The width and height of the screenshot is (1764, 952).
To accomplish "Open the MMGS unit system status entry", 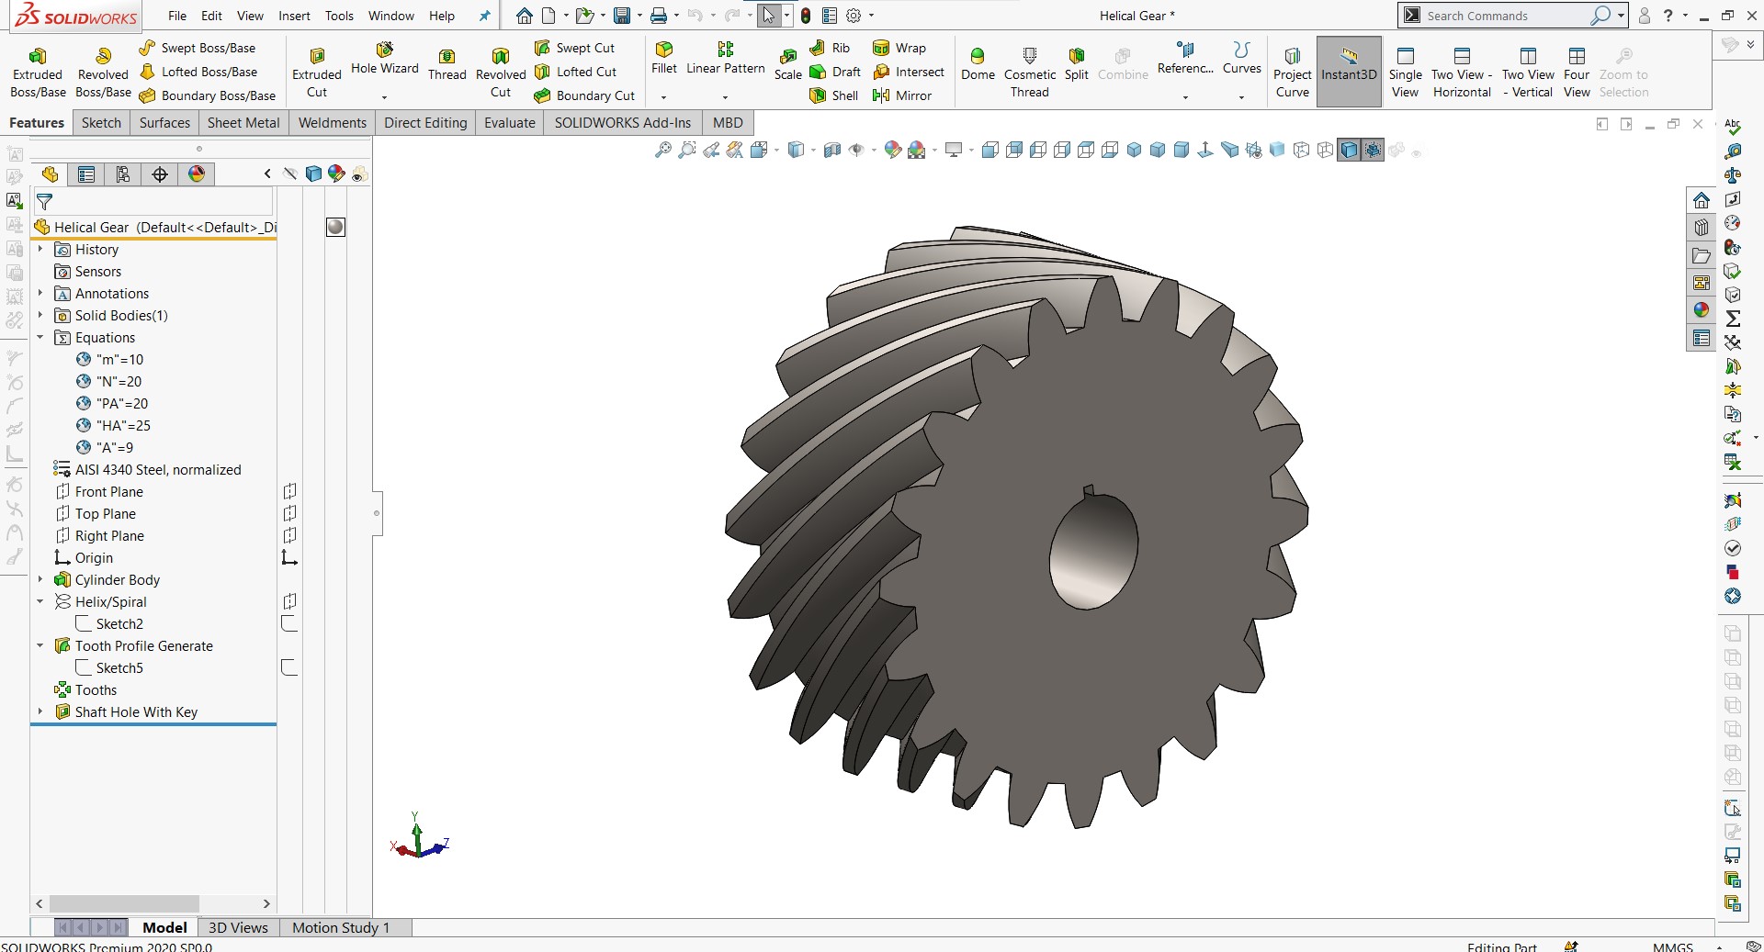I will pos(1672,946).
